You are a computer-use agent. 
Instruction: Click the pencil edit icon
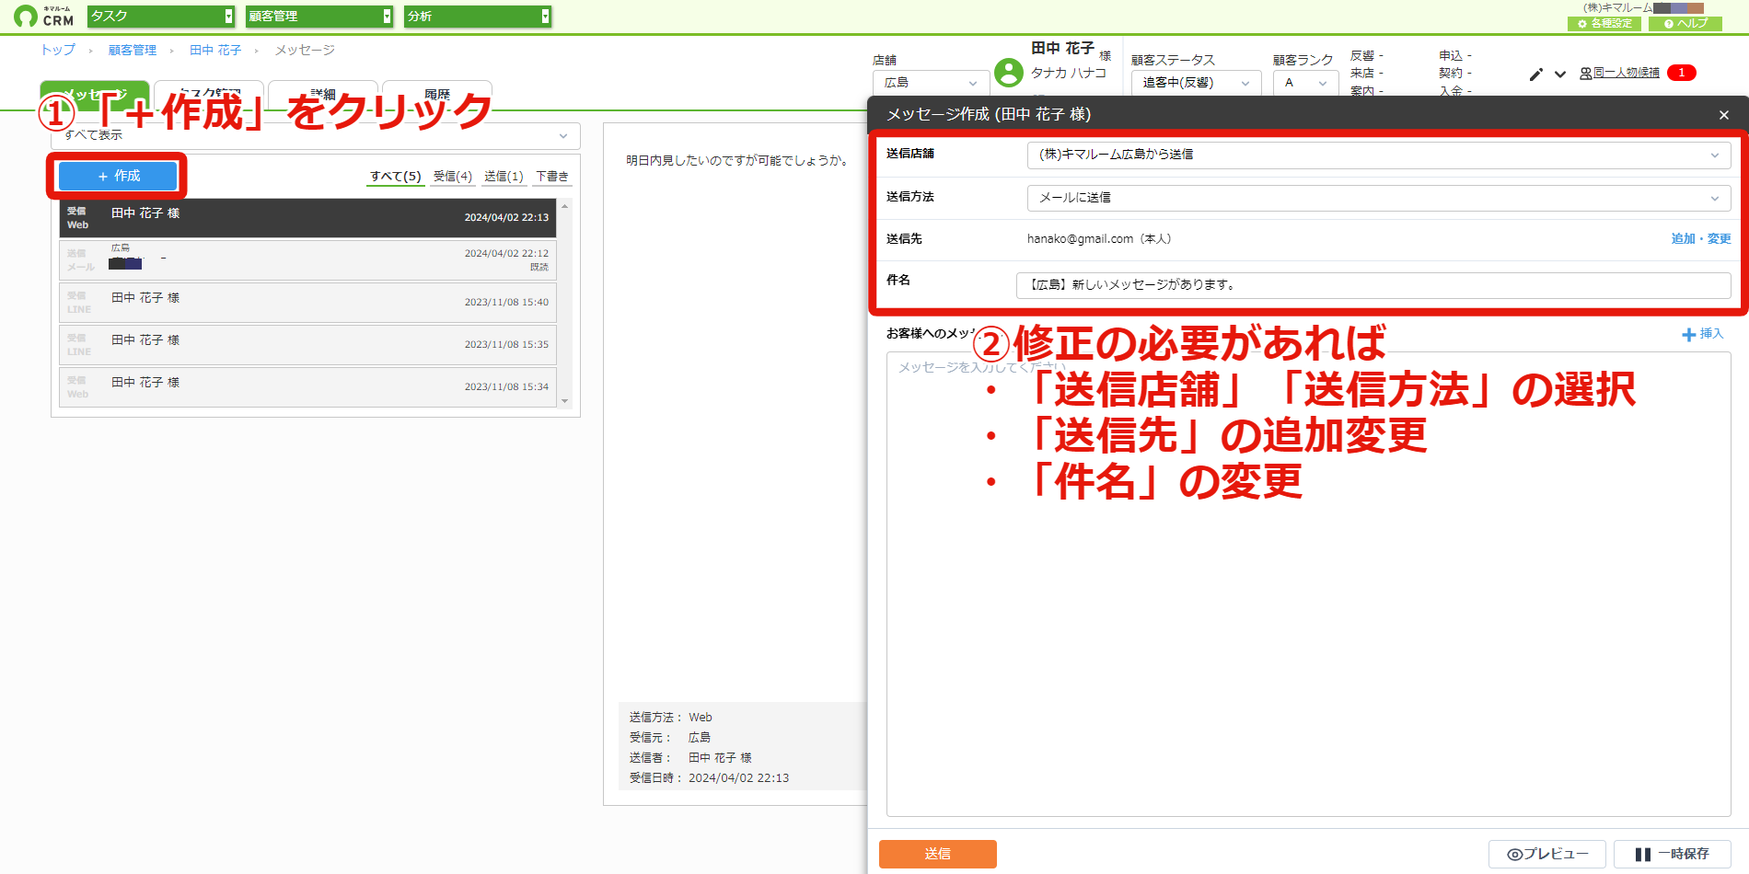[1535, 75]
